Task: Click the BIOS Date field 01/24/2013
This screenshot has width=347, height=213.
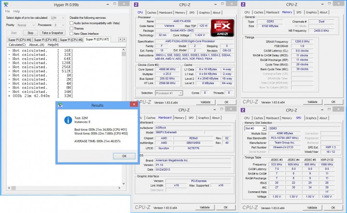Action: pyautogui.click(x=193, y=170)
